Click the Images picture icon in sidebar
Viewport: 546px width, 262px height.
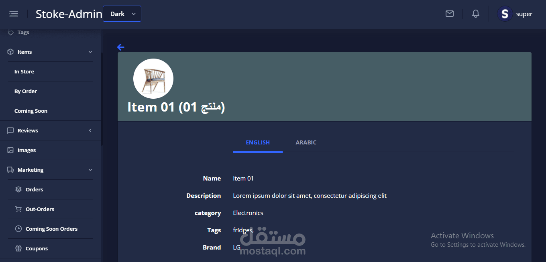coord(10,150)
